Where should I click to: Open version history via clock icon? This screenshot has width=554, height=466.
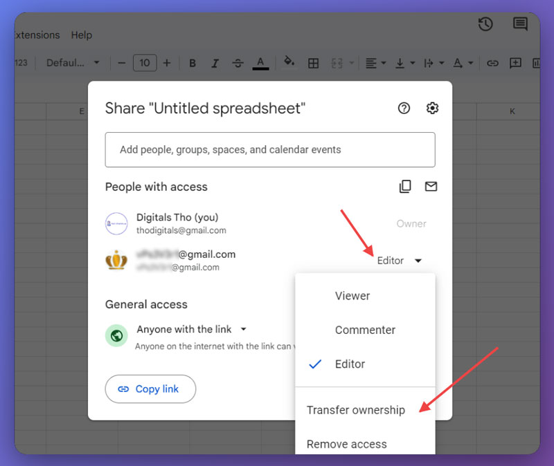485,24
